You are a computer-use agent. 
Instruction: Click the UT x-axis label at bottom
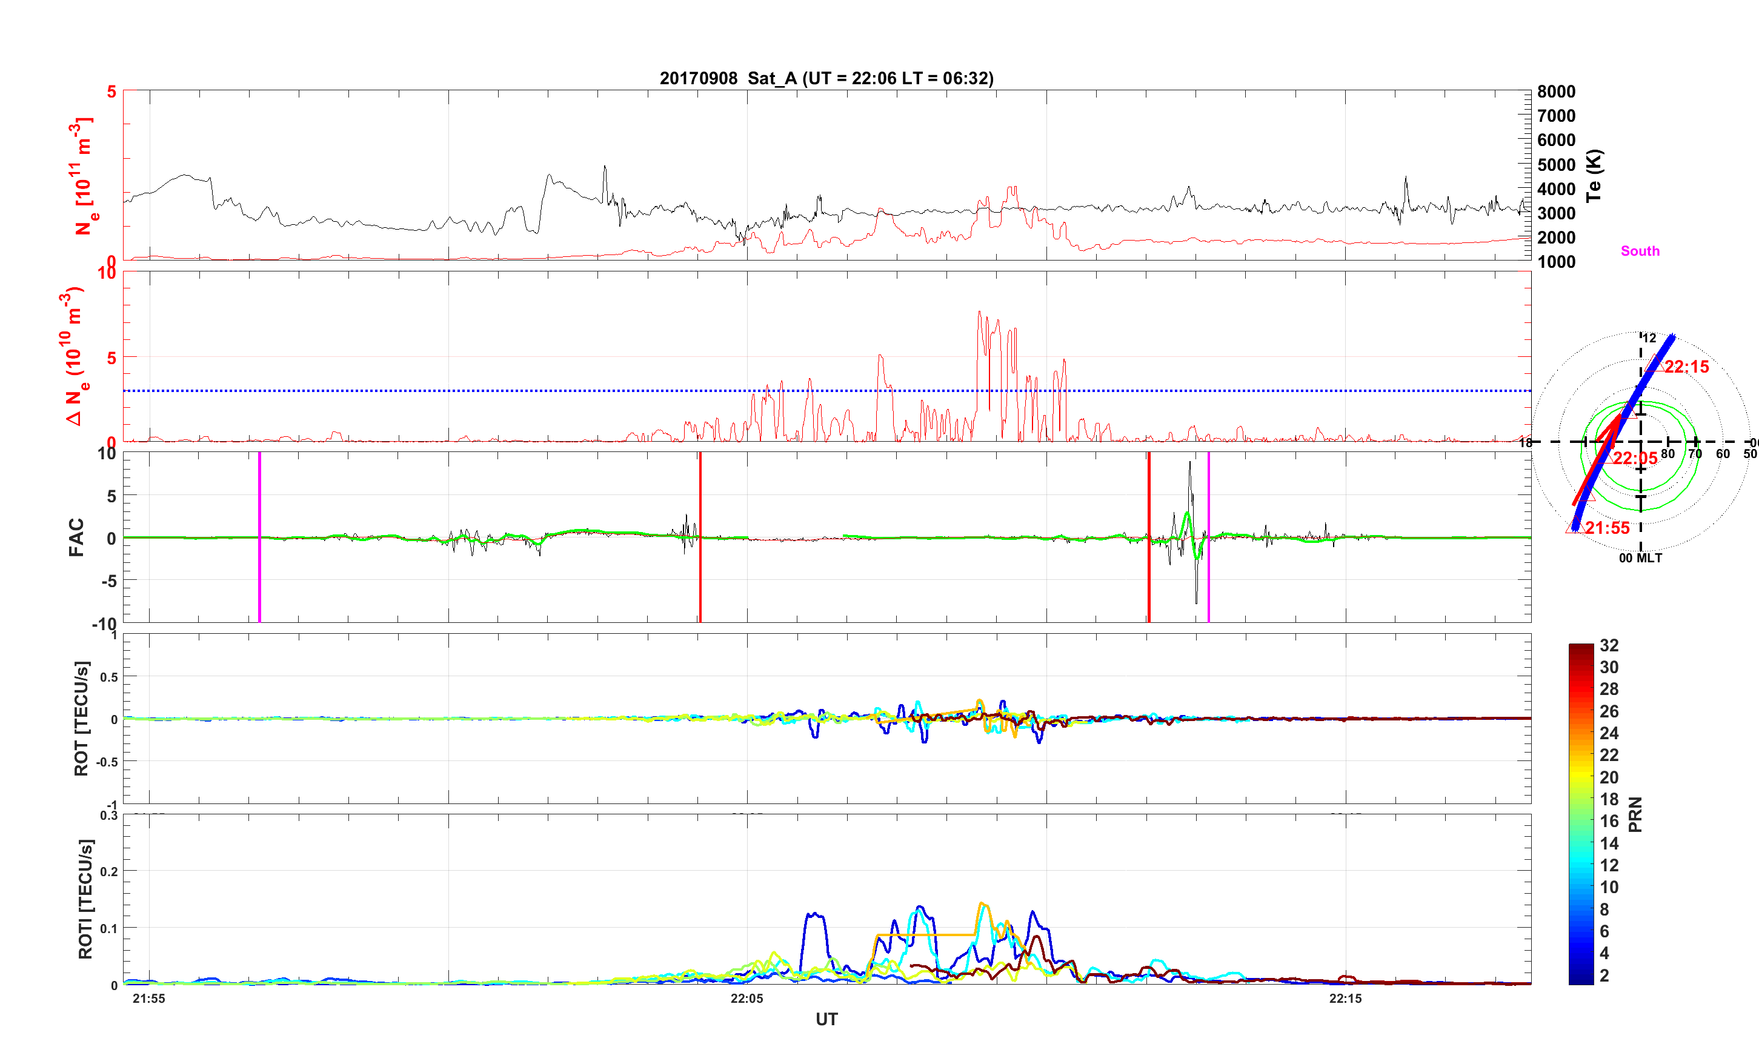[826, 1019]
